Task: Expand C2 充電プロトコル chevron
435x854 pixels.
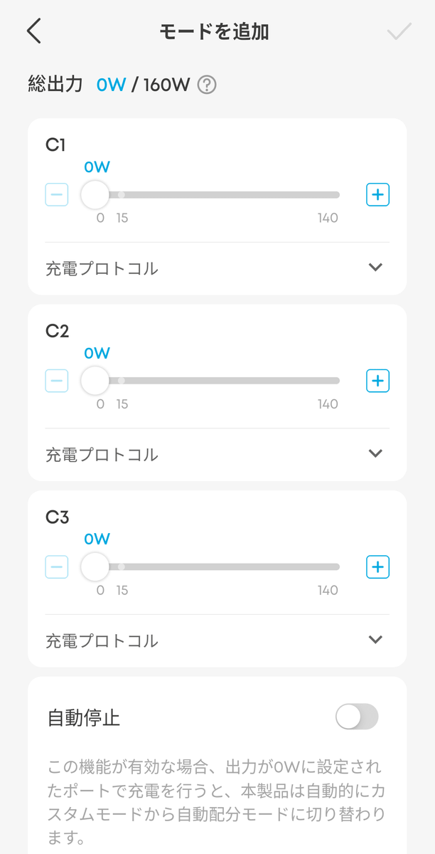Action: (376, 454)
